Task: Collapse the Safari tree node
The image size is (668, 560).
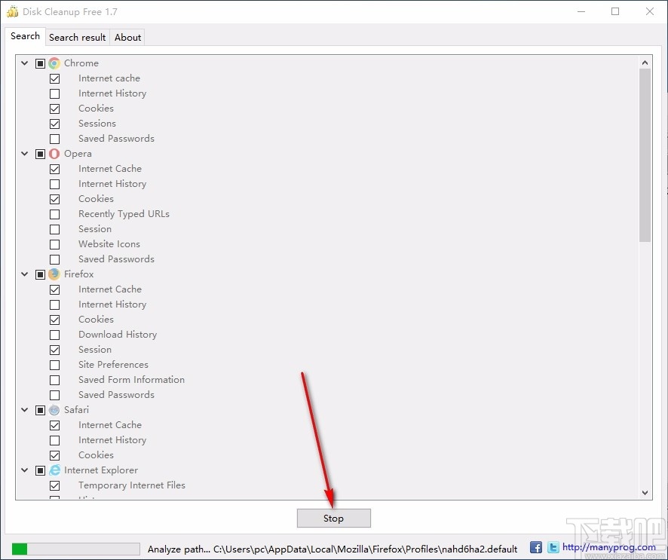Action: pos(25,410)
